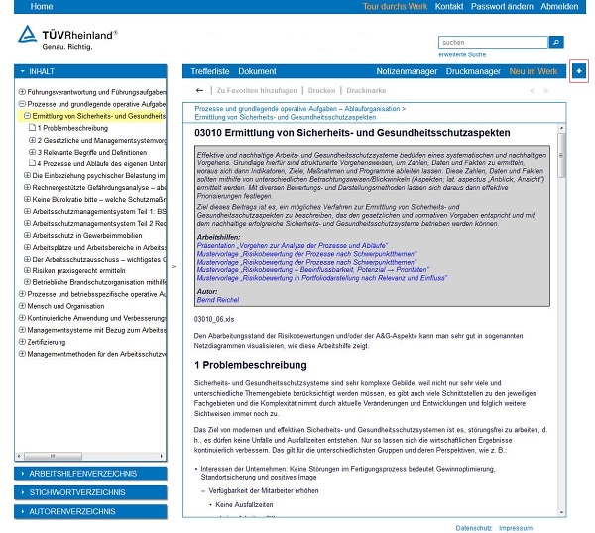
Task: Expand Rechnergestützte Gefährdungsanalyse node
Action: pyautogui.click(x=27, y=187)
